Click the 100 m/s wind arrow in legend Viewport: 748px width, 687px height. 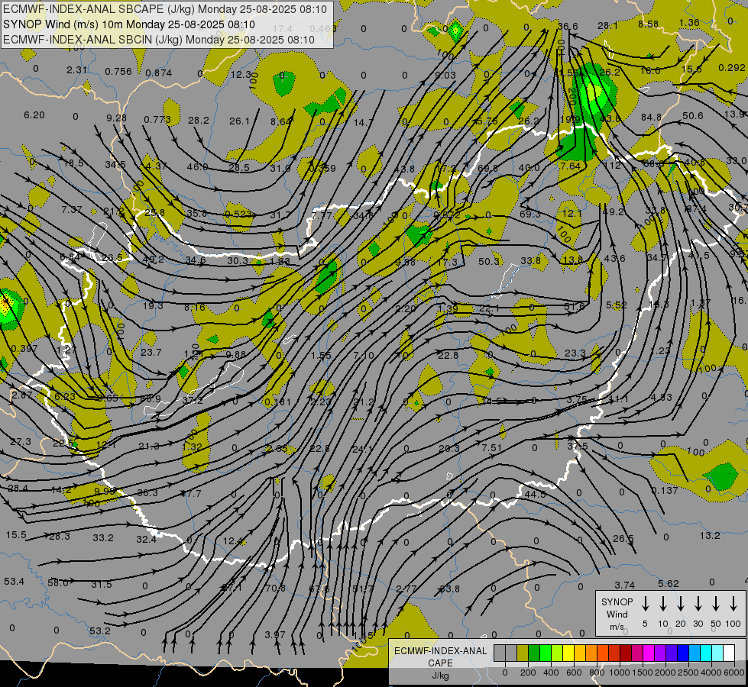(x=733, y=603)
